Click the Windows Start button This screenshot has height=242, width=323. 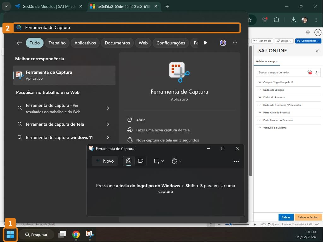[x=10, y=234]
